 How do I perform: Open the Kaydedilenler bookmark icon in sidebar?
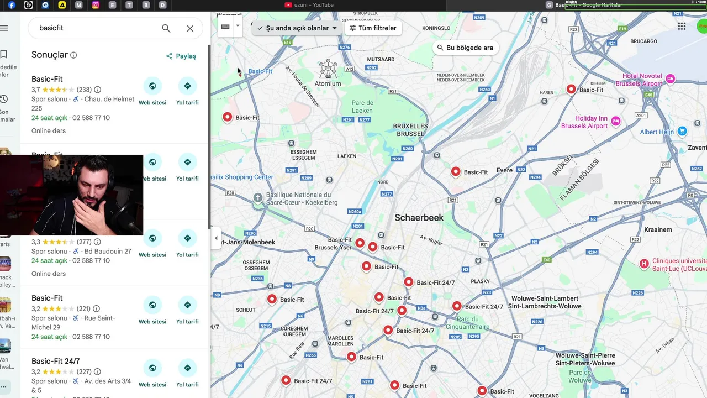click(3, 54)
